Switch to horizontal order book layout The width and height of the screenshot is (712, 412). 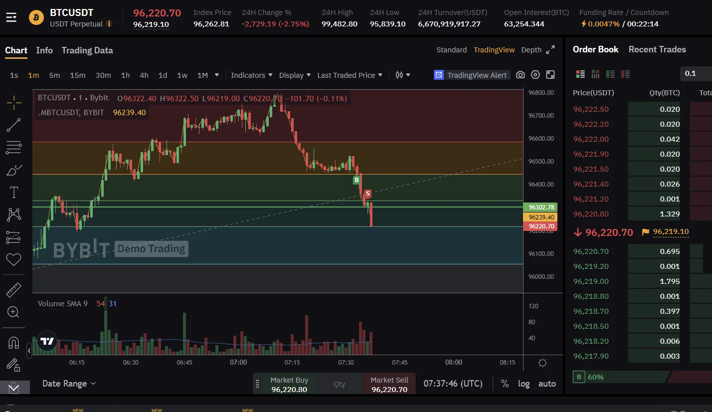click(x=595, y=74)
